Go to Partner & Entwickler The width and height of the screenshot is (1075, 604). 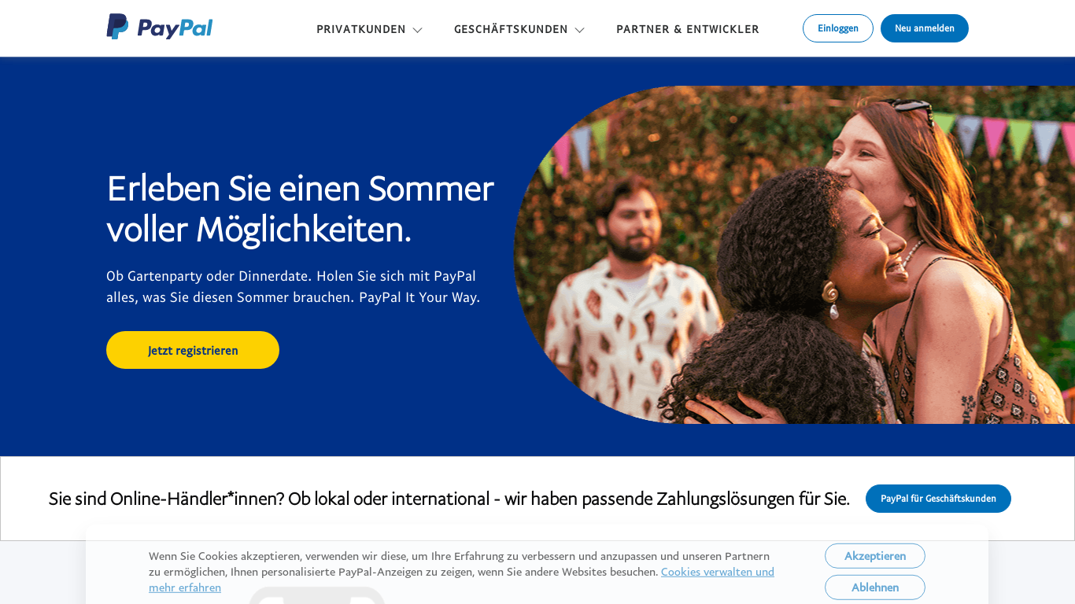(688, 29)
